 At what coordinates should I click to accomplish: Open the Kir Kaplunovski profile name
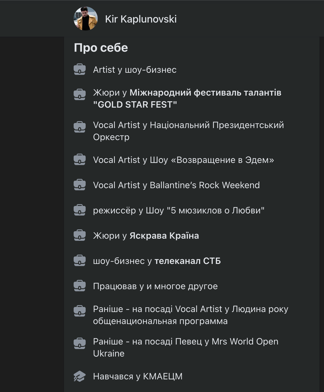tap(141, 19)
